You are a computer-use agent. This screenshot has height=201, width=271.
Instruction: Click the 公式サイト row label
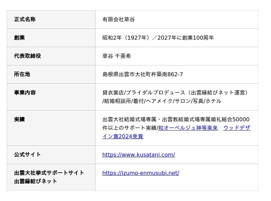[x=27, y=155]
